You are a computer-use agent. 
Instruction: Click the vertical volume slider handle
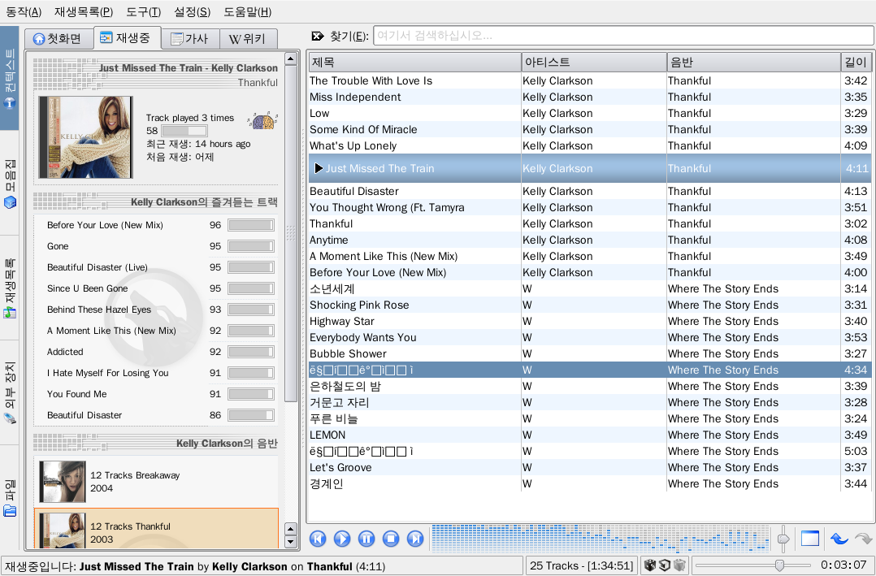pyautogui.click(x=783, y=539)
